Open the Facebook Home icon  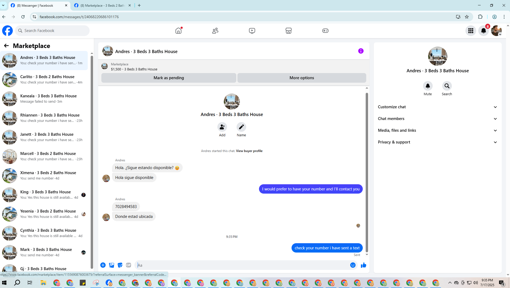point(178,31)
